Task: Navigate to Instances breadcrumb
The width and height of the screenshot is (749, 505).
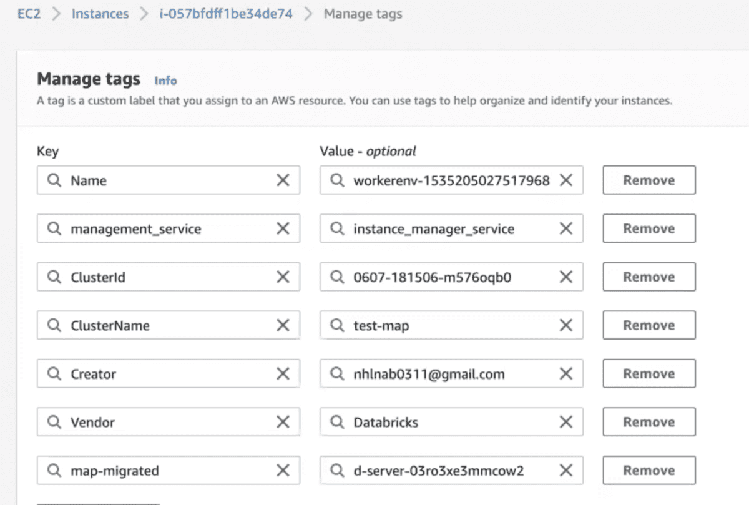Action: 100,14
